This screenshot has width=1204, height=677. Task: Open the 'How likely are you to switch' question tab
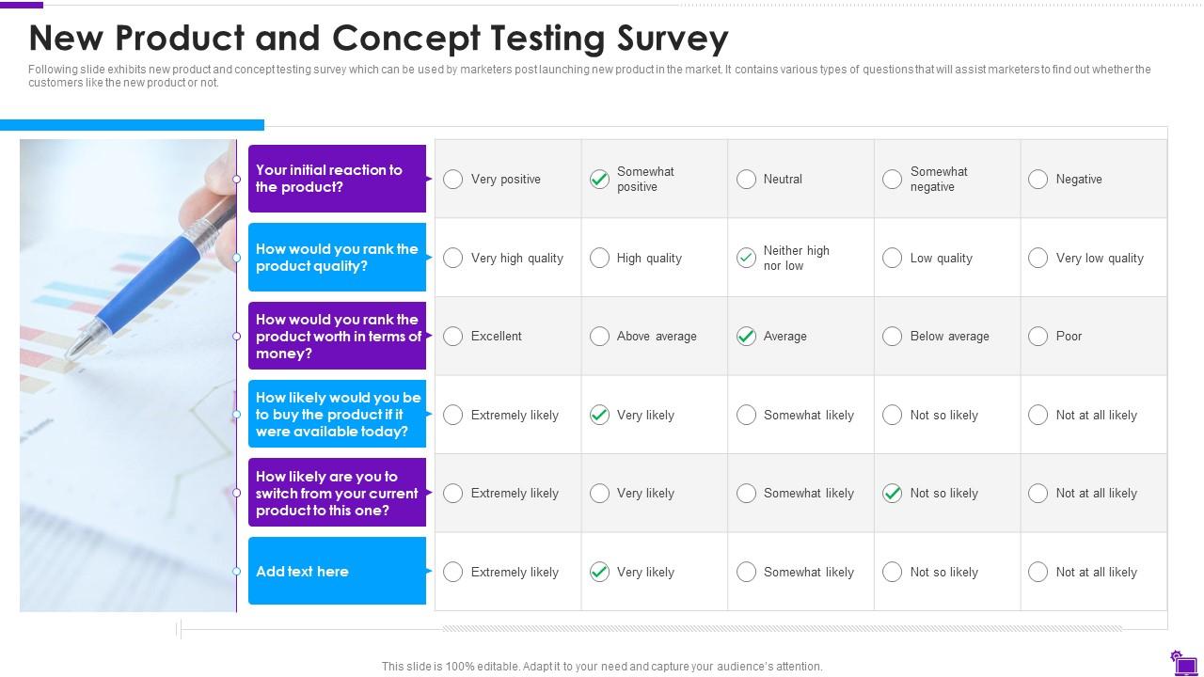point(337,493)
